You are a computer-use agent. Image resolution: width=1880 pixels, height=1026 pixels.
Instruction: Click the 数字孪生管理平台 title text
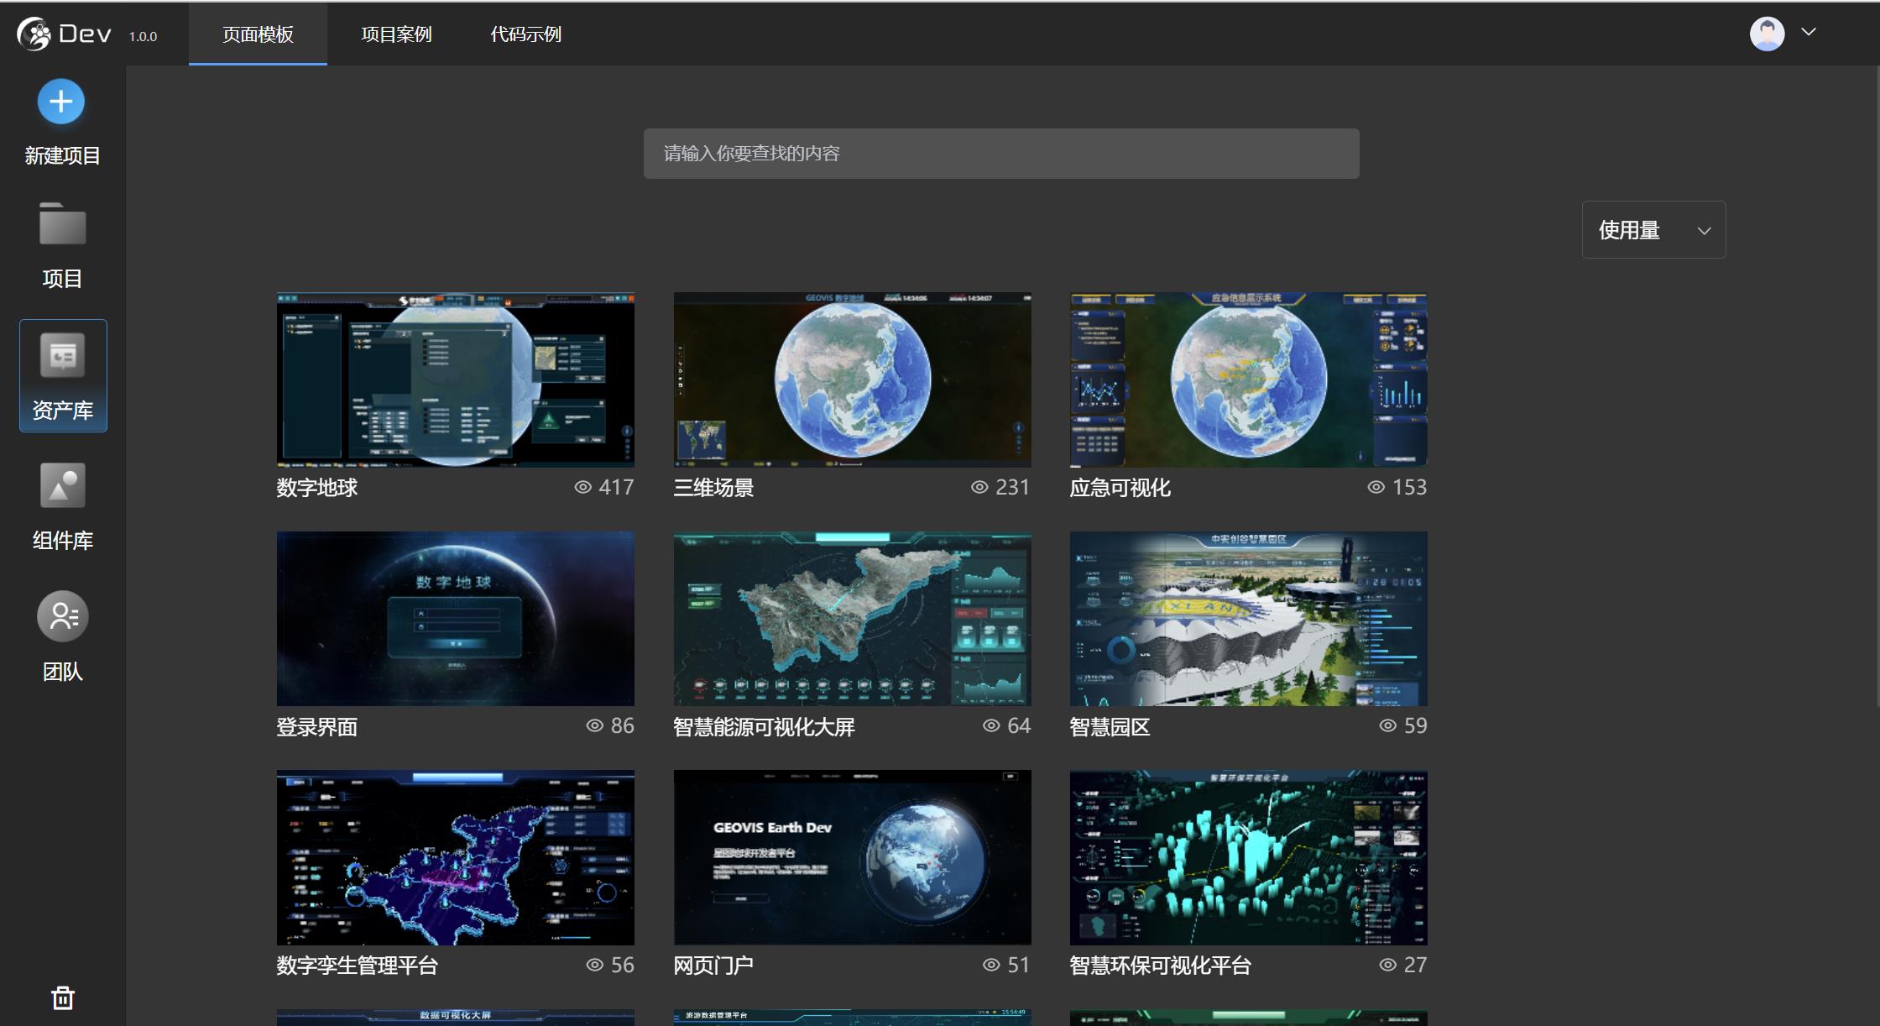click(x=358, y=966)
